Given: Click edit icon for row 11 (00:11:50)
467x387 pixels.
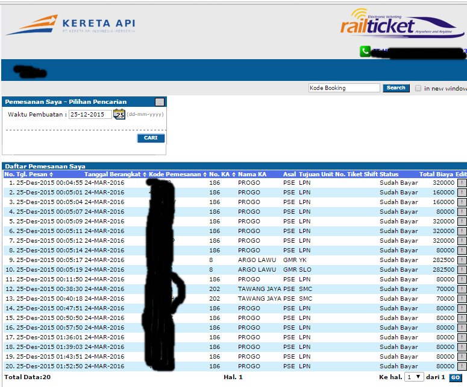Looking at the screenshot, I should tap(462, 280).
